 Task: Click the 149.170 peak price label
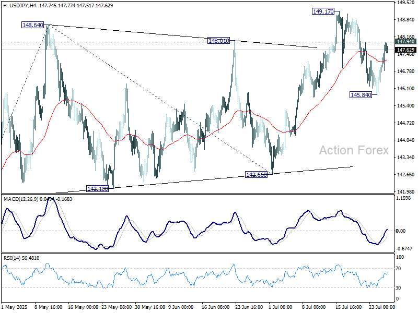322,10
